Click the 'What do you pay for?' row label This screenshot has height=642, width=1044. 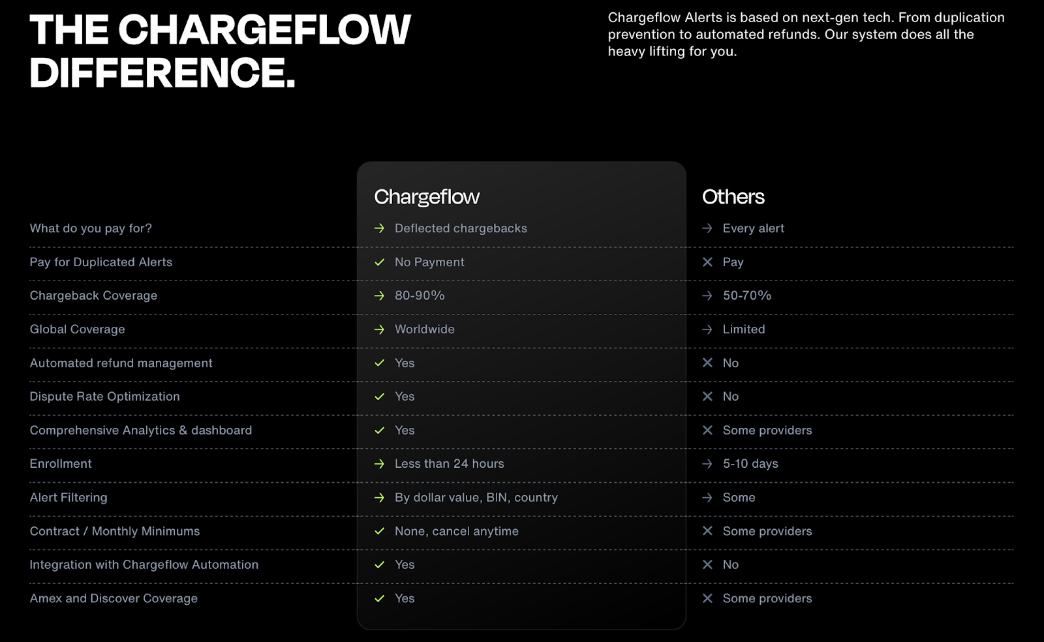click(91, 228)
